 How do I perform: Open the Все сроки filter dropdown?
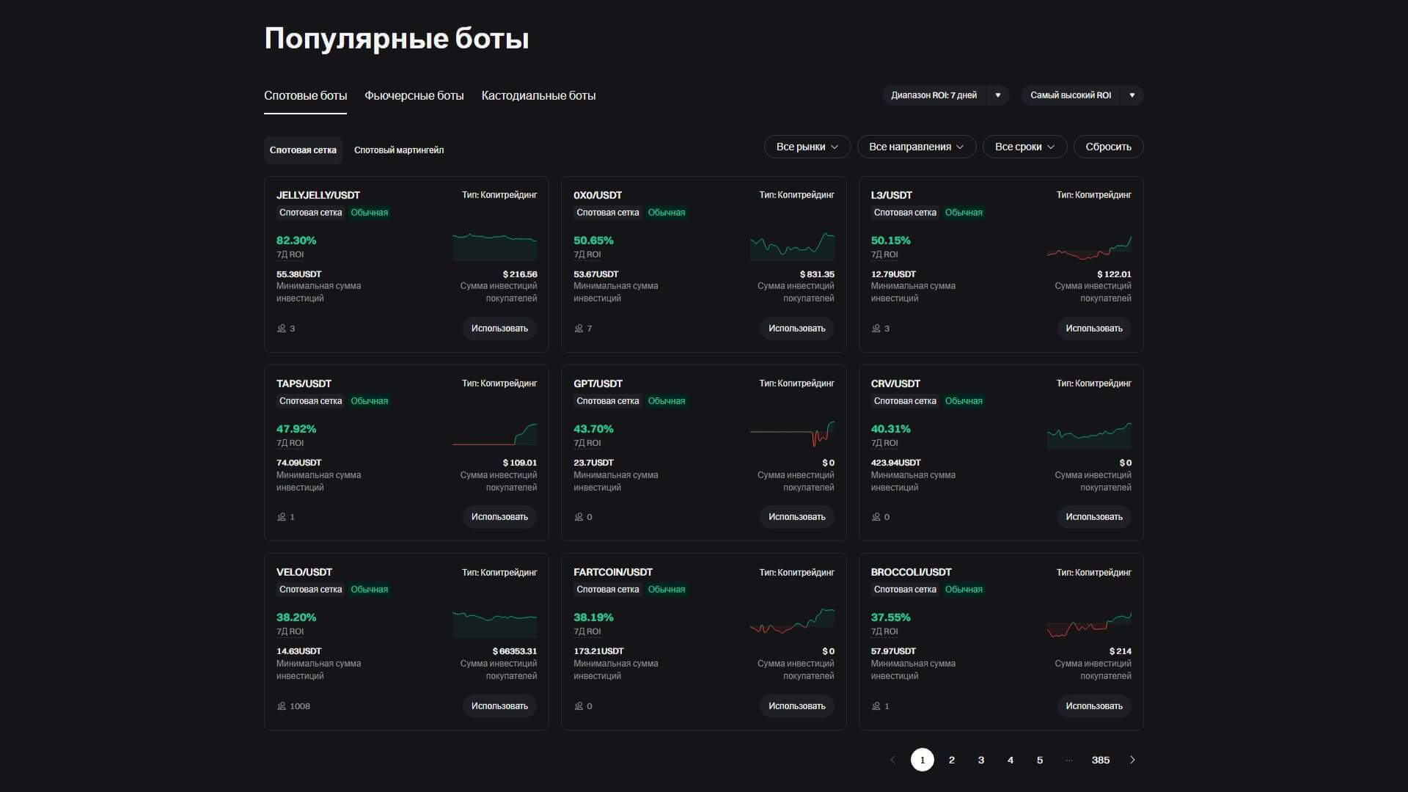(1024, 147)
